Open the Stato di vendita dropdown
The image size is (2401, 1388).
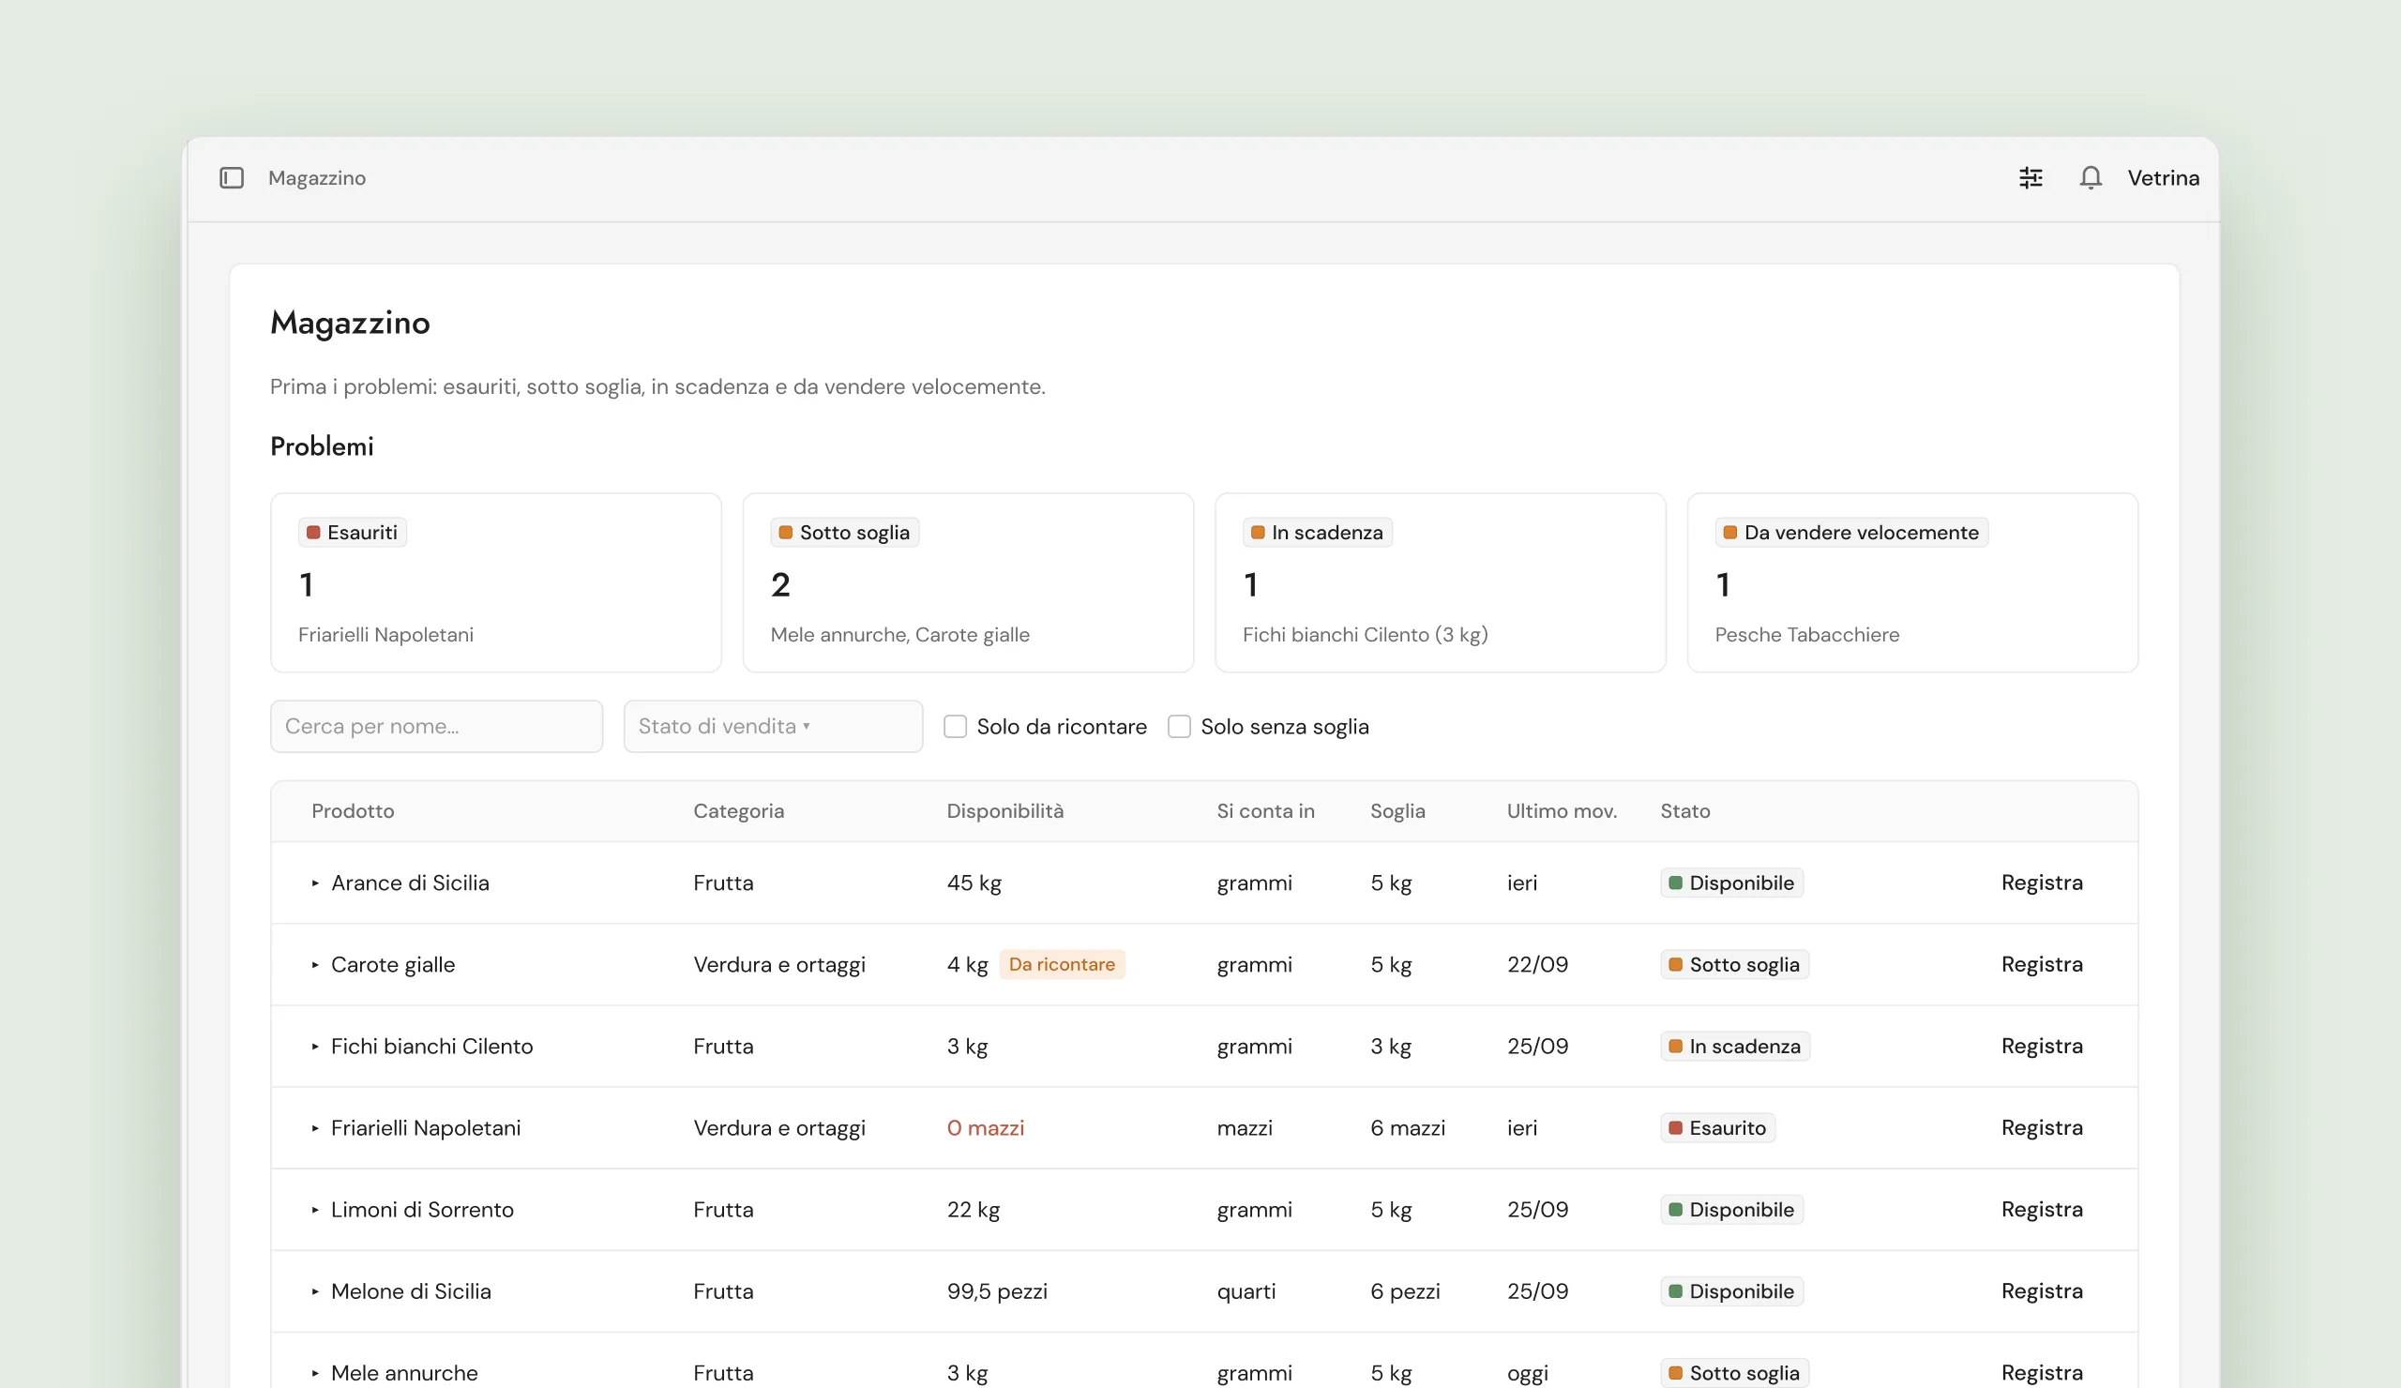pos(773,727)
